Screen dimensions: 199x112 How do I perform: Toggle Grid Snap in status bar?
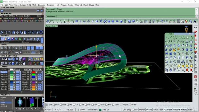pyautogui.click(x=127, y=110)
